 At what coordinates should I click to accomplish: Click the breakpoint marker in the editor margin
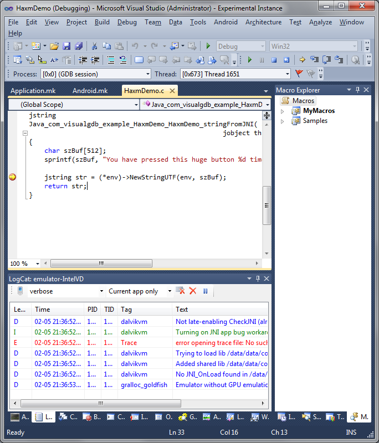pyautogui.click(x=12, y=177)
